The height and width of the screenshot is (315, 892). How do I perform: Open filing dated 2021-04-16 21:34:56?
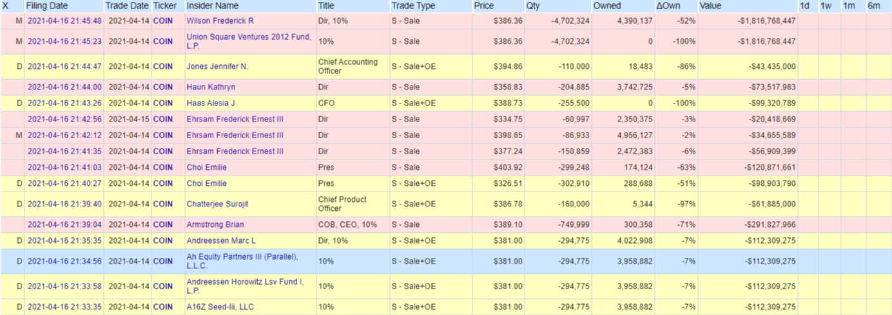[64, 261]
